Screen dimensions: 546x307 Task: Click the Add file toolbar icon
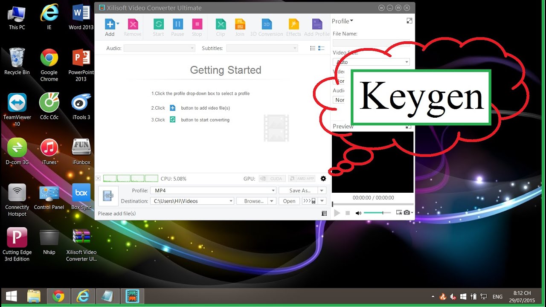pyautogui.click(x=110, y=24)
